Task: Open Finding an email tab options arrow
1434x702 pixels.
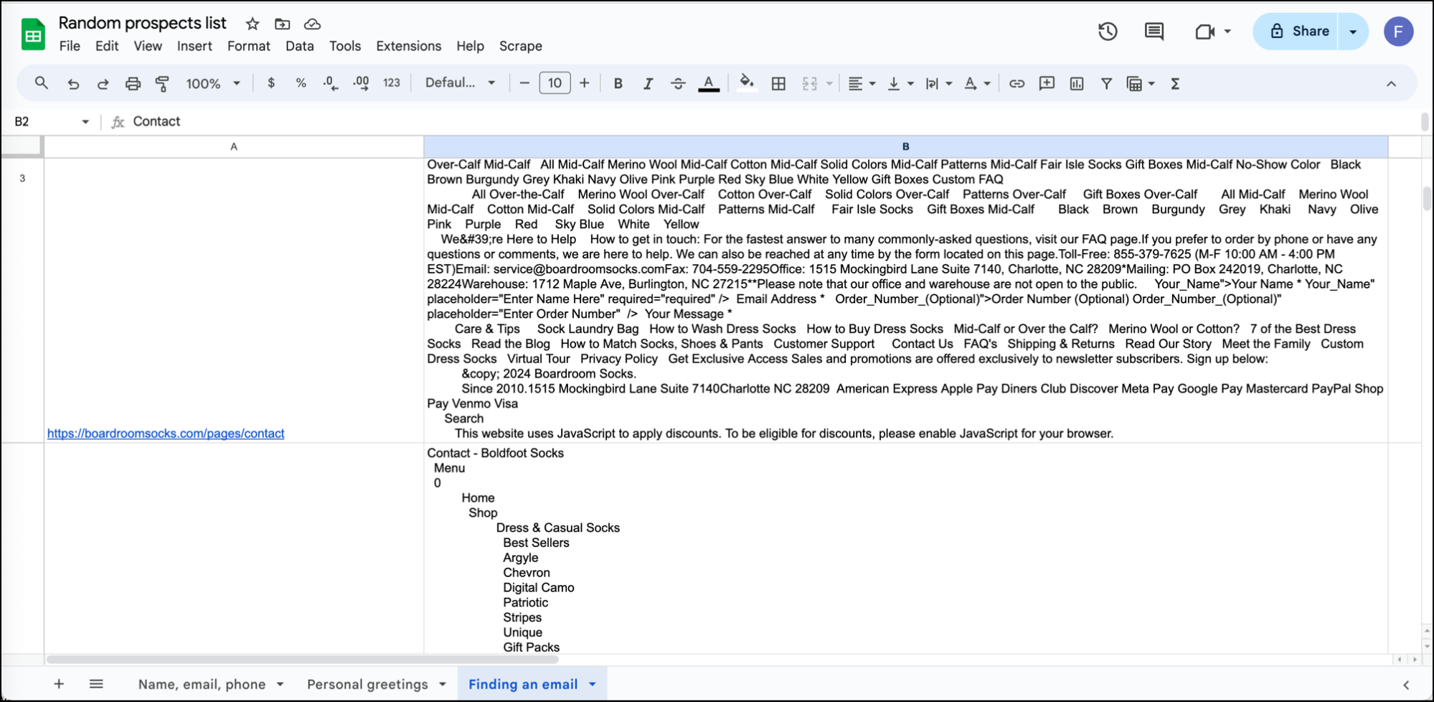Action: 593,684
